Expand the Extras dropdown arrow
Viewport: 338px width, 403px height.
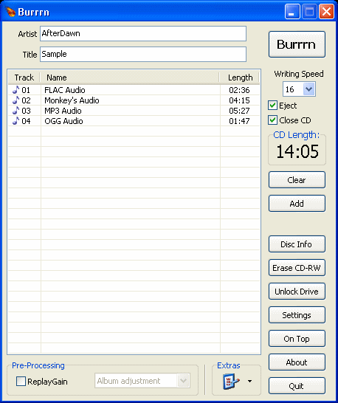coord(249,382)
